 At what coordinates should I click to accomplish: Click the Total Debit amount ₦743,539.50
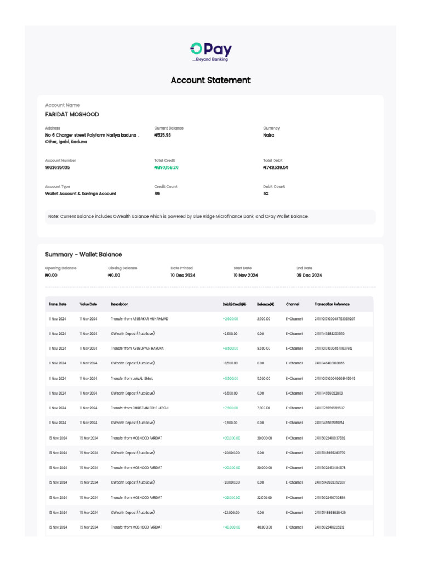point(275,167)
